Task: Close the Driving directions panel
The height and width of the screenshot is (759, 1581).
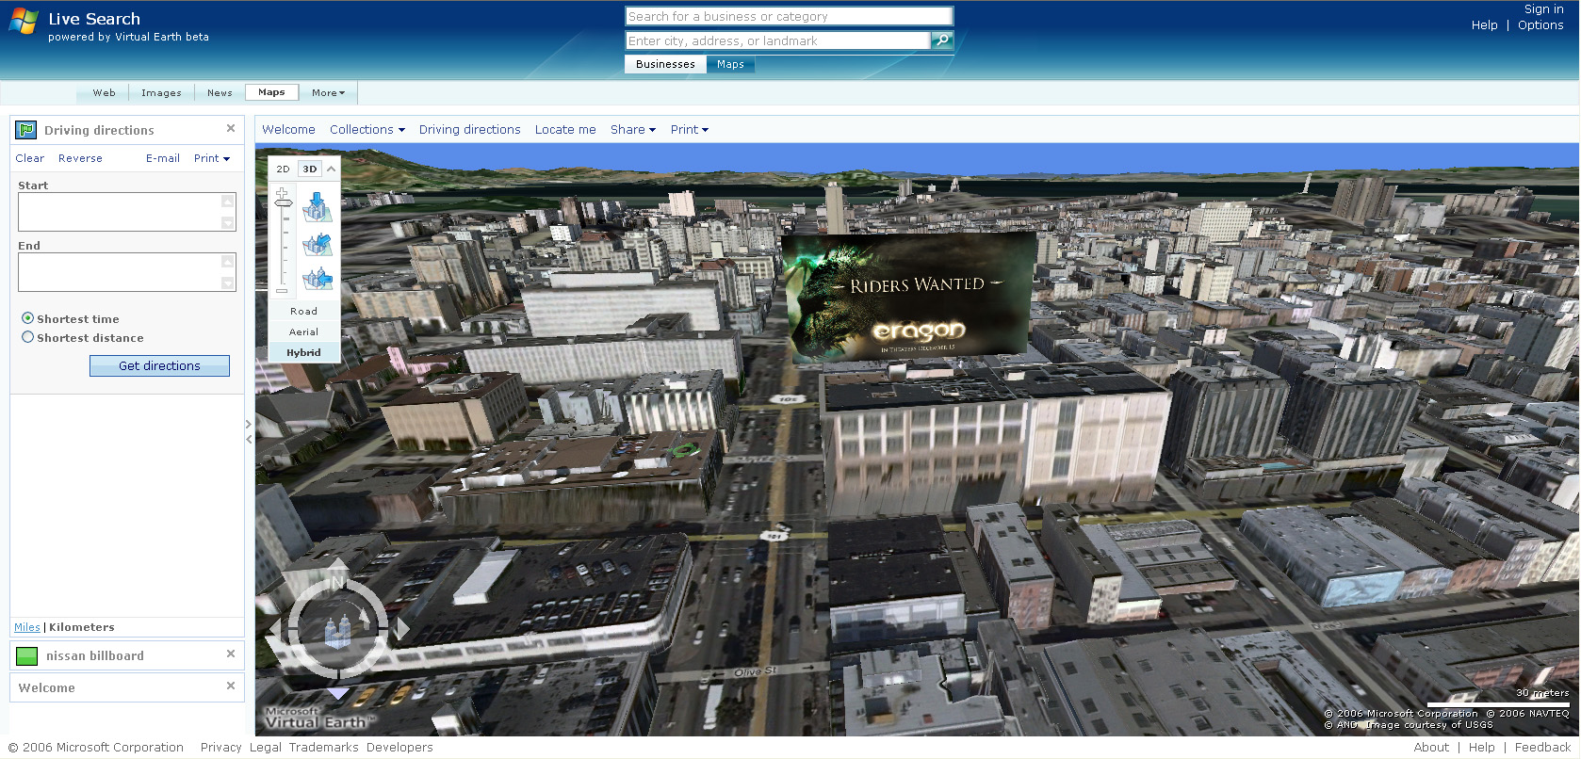Action: click(231, 128)
